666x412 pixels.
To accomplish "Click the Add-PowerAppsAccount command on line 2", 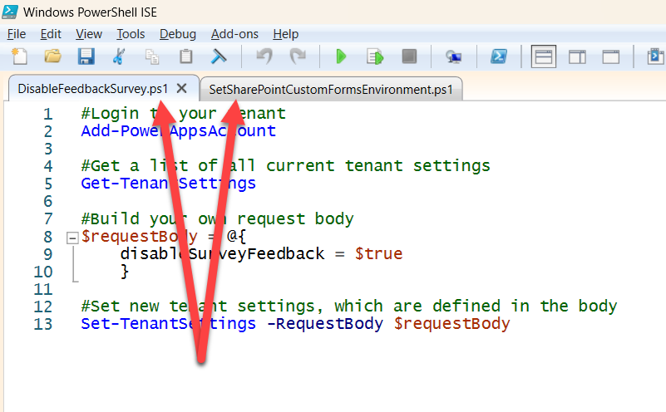I will (x=179, y=131).
